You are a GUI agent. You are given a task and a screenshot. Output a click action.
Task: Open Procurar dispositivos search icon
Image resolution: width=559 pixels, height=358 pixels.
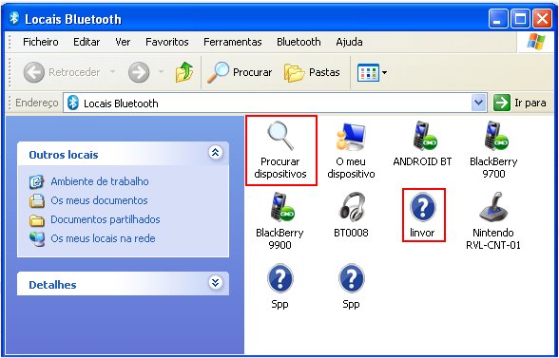pos(280,136)
